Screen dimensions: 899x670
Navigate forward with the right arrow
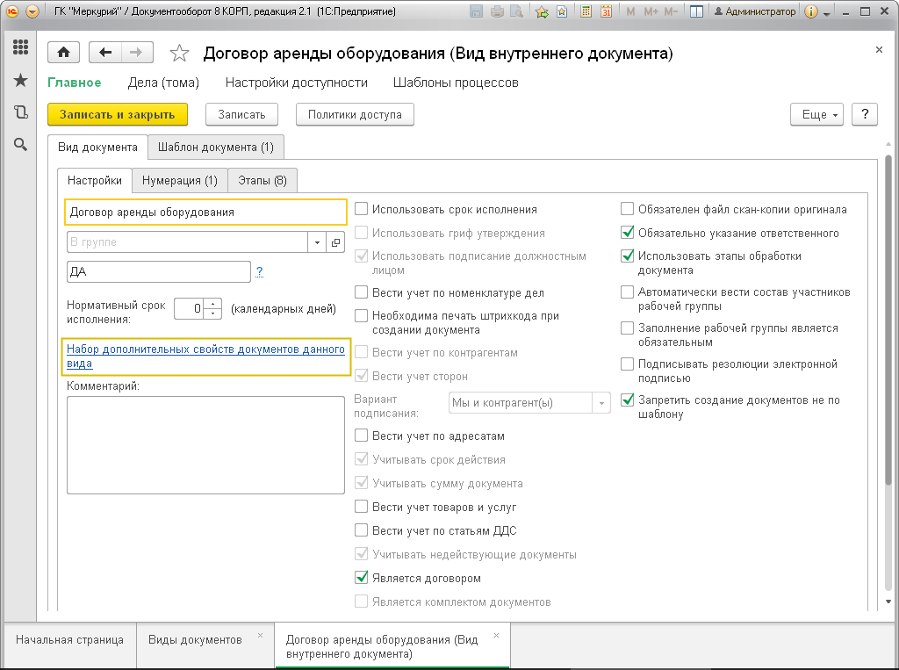136,53
